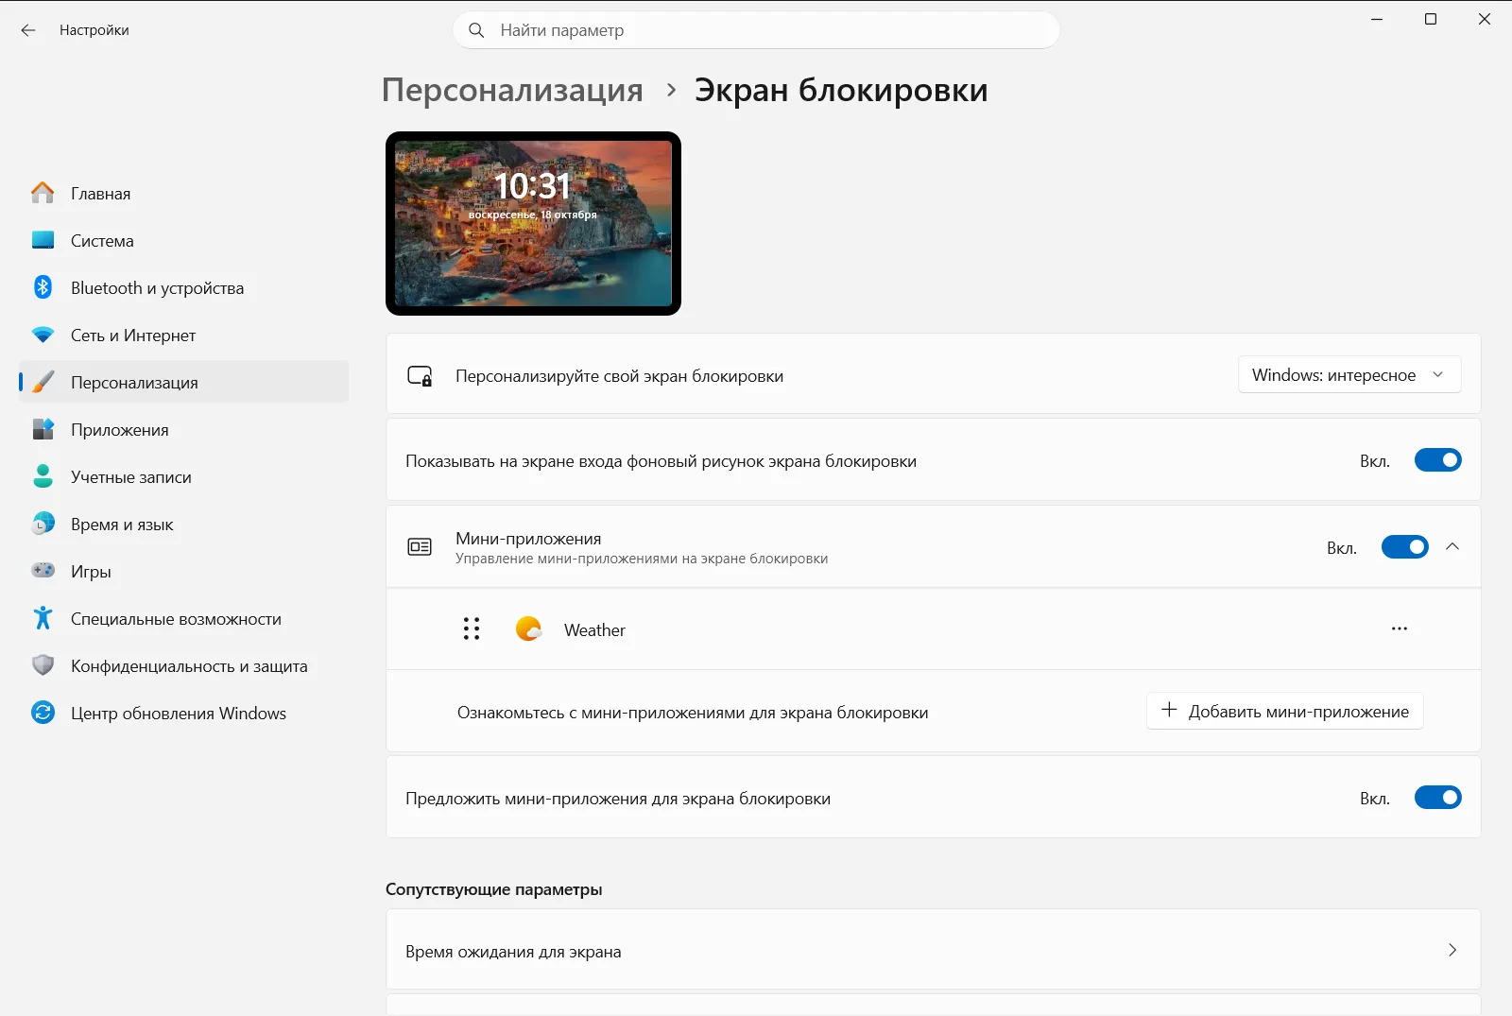This screenshot has width=1512, height=1016.
Task: Click the Мини-приложения widget icon
Action: [x=420, y=547]
